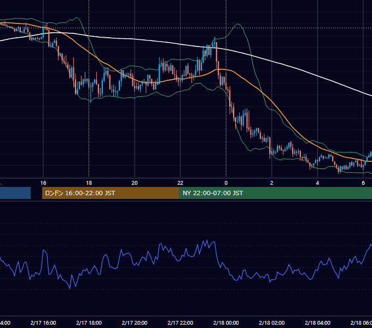Click the 2/17 22:00 time label
This screenshot has height=328, width=372.
click(x=181, y=323)
